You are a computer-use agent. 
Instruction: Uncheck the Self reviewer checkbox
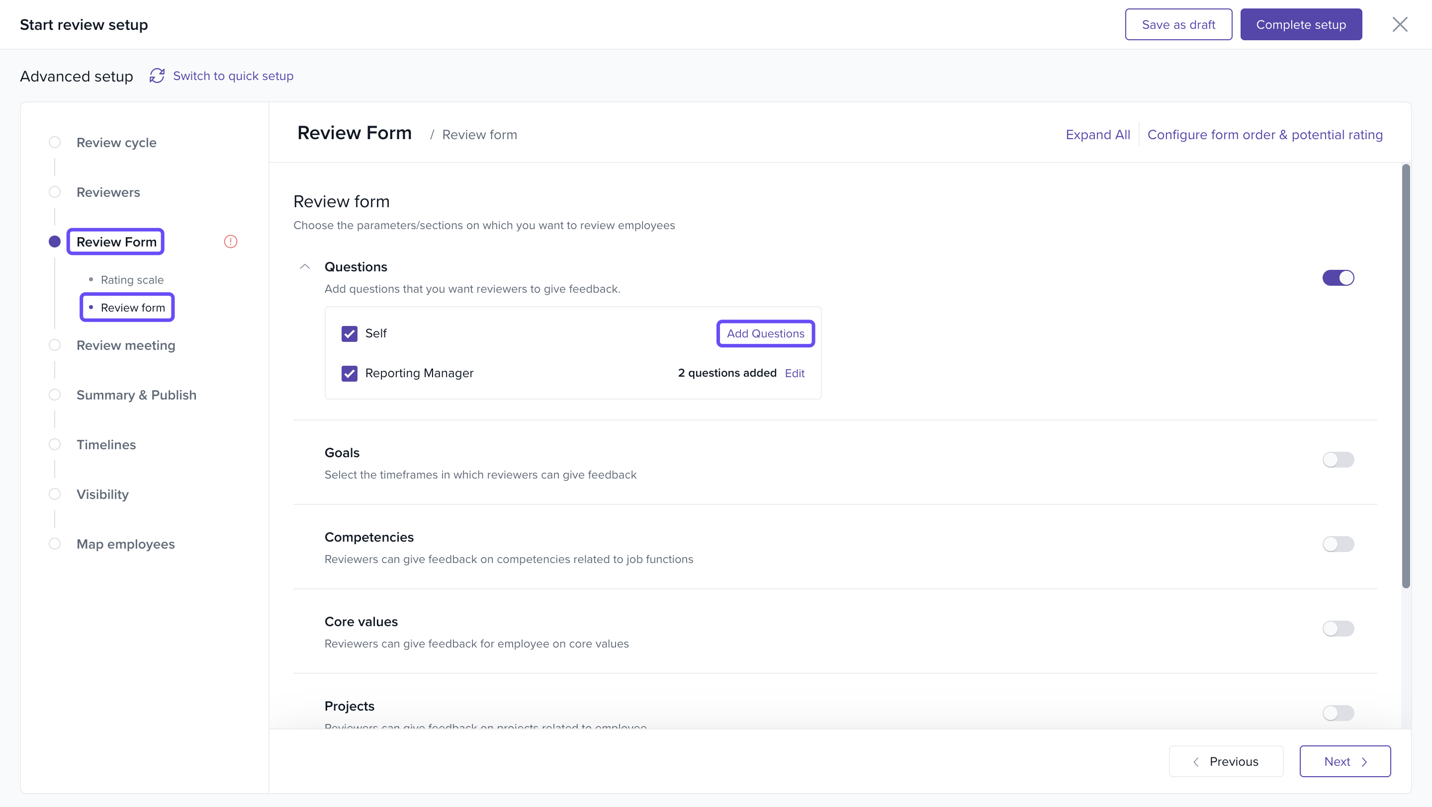[x=349, y=333]
